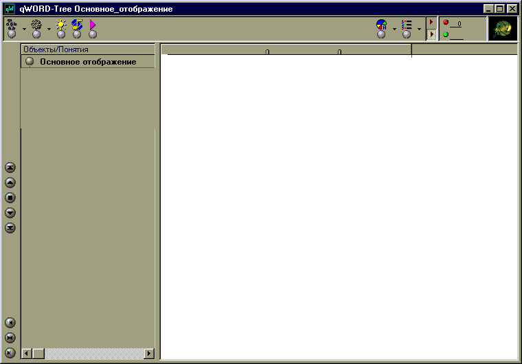
Task: Expand dropdown beside the tree hierarchy icon
Action: (x=24, y=30)
